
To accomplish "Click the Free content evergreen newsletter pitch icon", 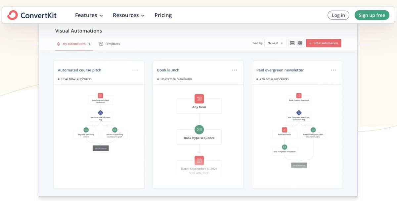I will coord(313,130).
